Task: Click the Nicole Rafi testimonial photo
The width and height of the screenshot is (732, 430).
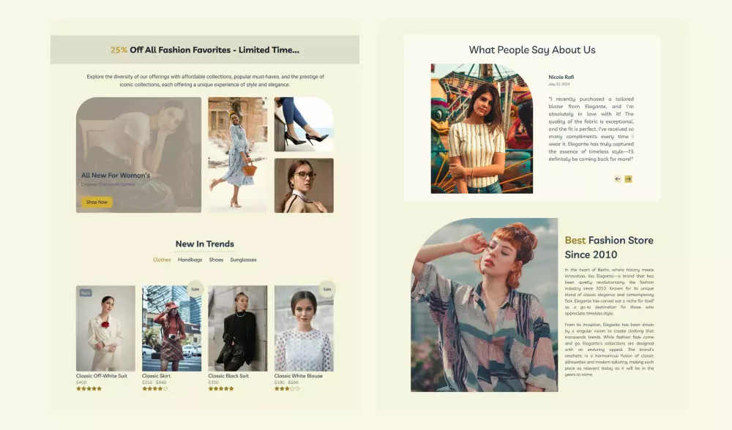Action: coord(482,129)
